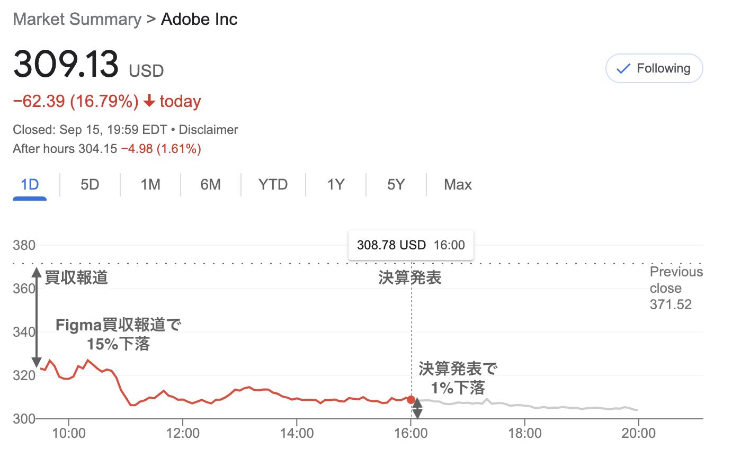Click the gray after-hours line near 18:00
The height and width of the screenshot is (449, 732).
tap(524, 406)
